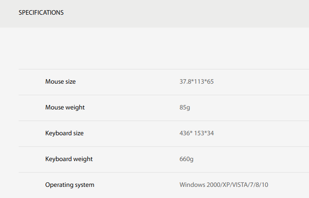Select the Keyboard weight label
This screenshot has height=198, width=309.
[x=69, y=159]
